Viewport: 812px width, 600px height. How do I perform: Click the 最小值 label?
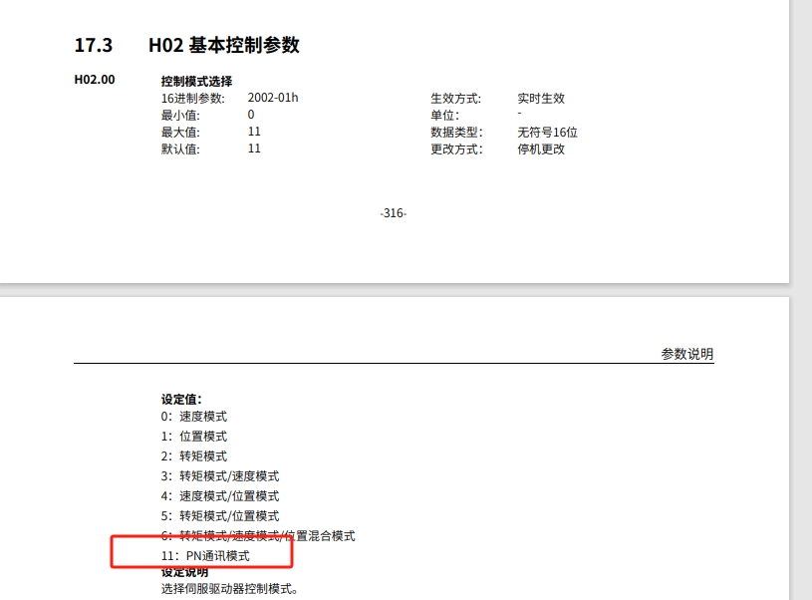(x=180, y=116)
